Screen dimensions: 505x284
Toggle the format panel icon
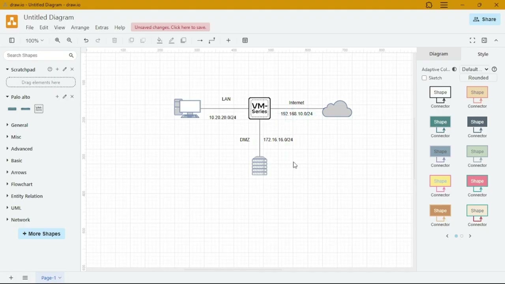484,40
